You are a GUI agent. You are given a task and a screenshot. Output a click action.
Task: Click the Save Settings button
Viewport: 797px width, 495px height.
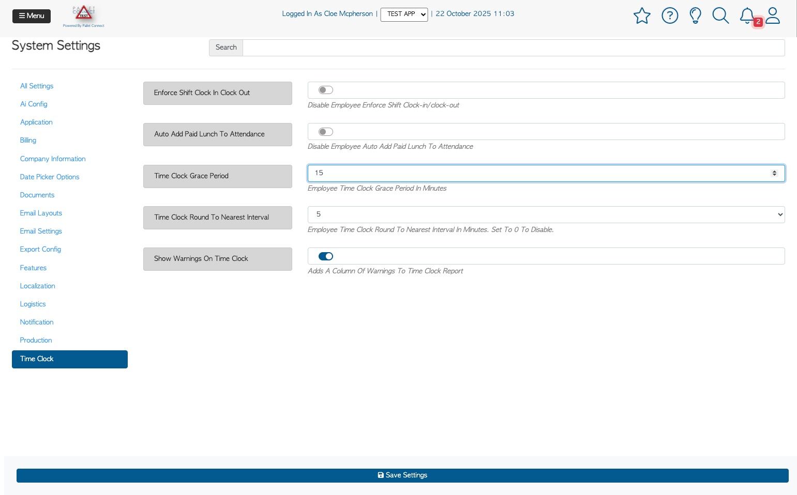pyautogui.click(x=402, y=475)
